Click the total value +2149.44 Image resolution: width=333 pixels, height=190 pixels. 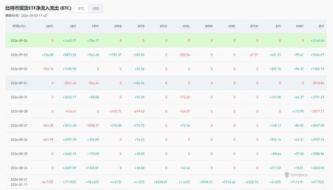[317, 41]
